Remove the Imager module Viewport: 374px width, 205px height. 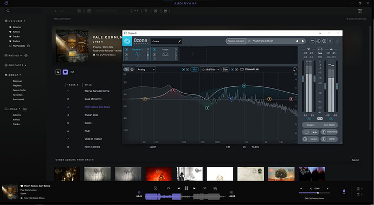click(176, 49)
